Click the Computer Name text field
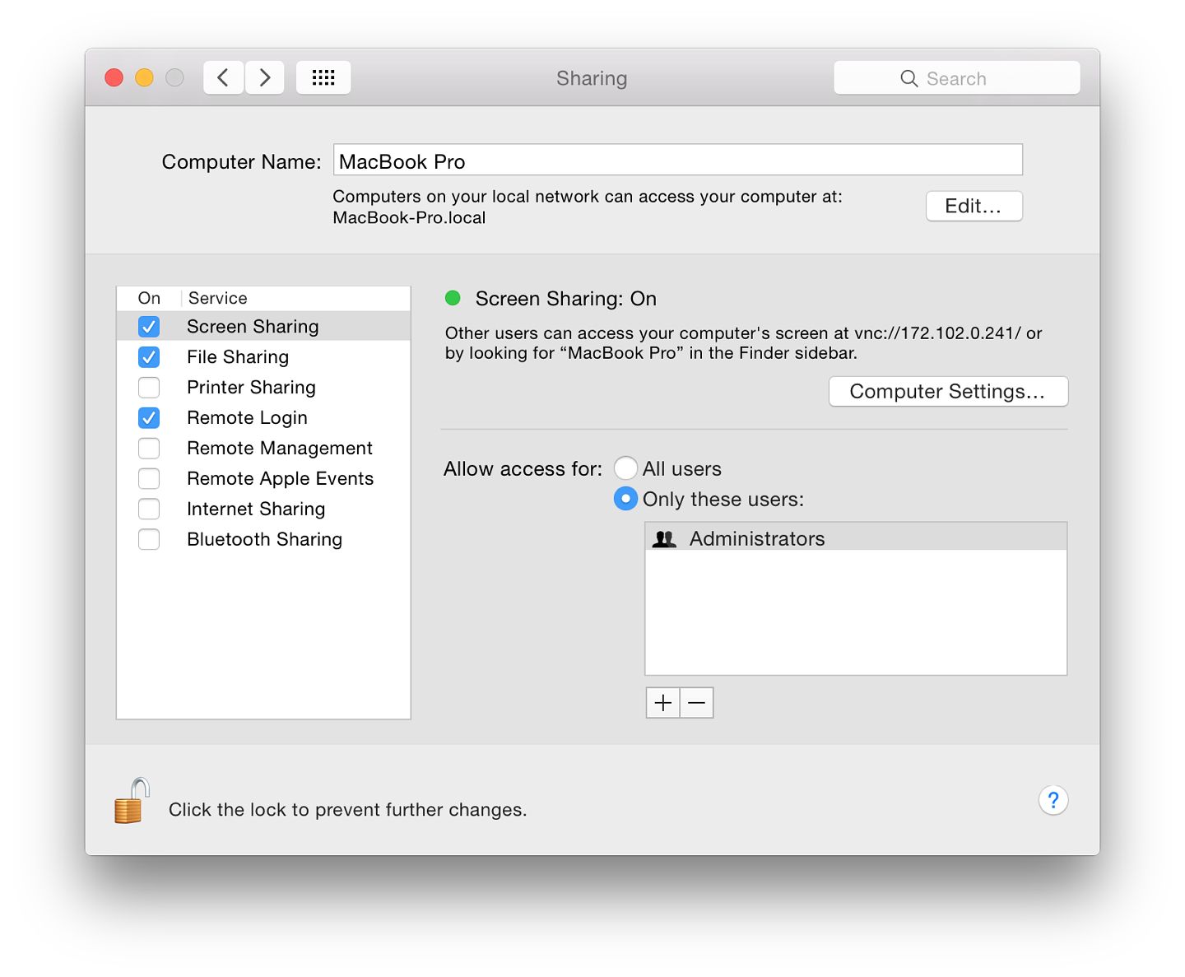Image resolution: width=1185 pixels, height=977 pixels. [x=678, y=160]
